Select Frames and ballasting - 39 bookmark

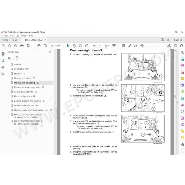(26, 83)
